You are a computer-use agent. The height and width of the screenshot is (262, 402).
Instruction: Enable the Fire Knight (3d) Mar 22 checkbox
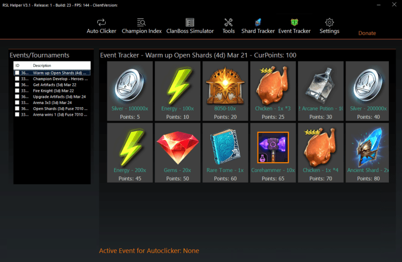tap(17, 90)
